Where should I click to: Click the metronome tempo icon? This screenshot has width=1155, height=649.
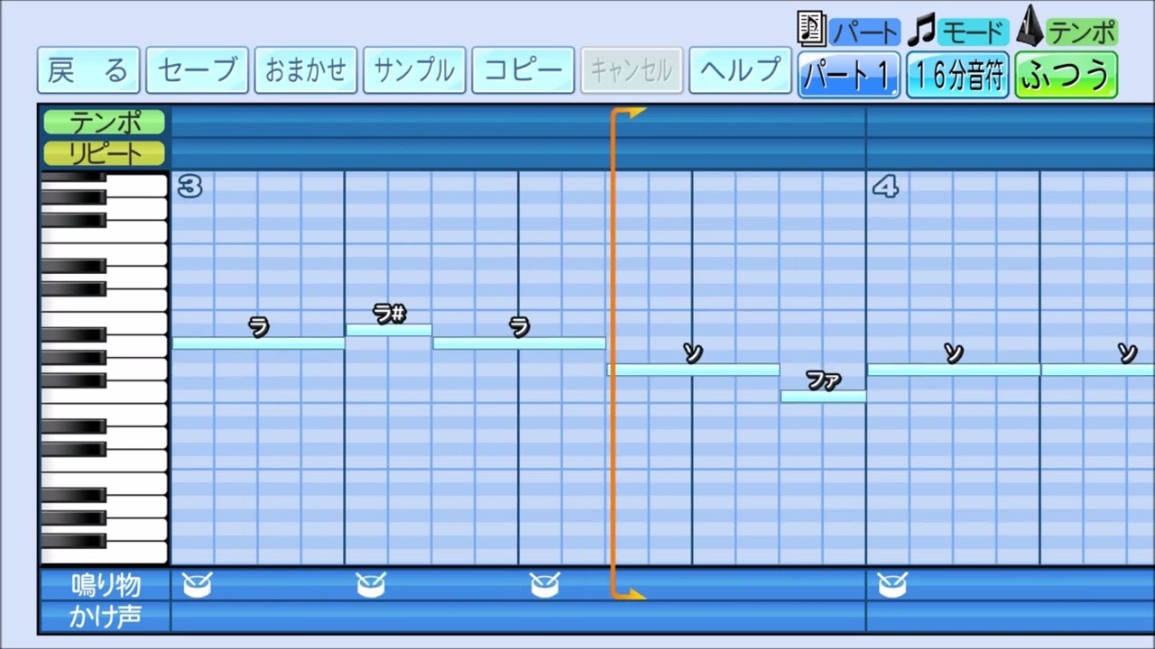pos(1030,27)
